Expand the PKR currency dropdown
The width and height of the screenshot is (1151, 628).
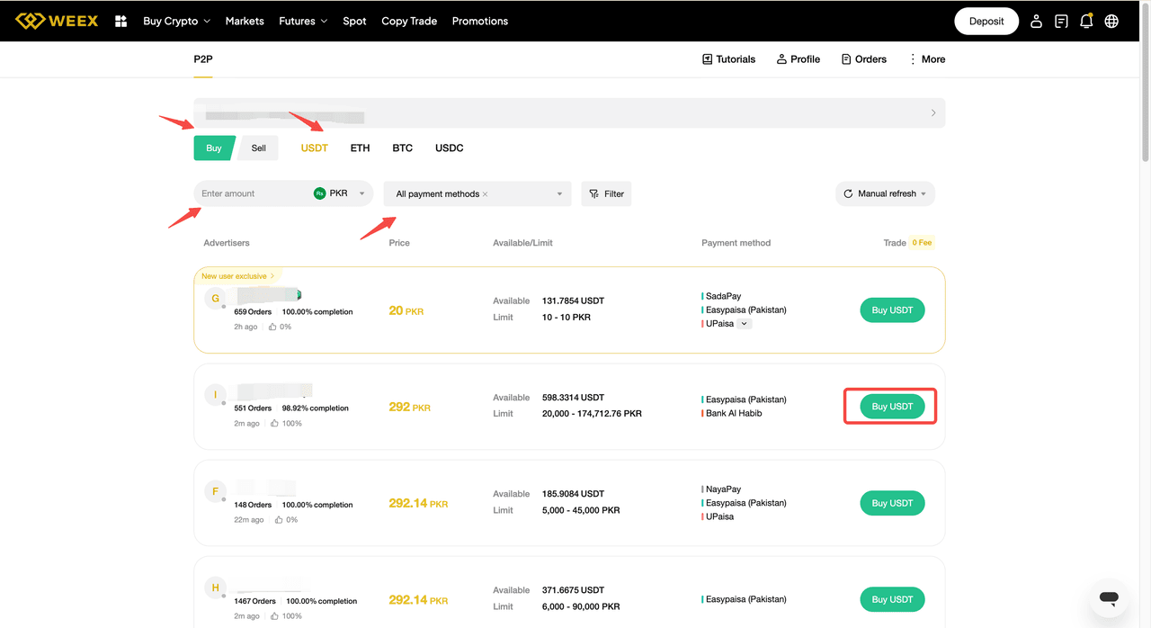(361, 193)
